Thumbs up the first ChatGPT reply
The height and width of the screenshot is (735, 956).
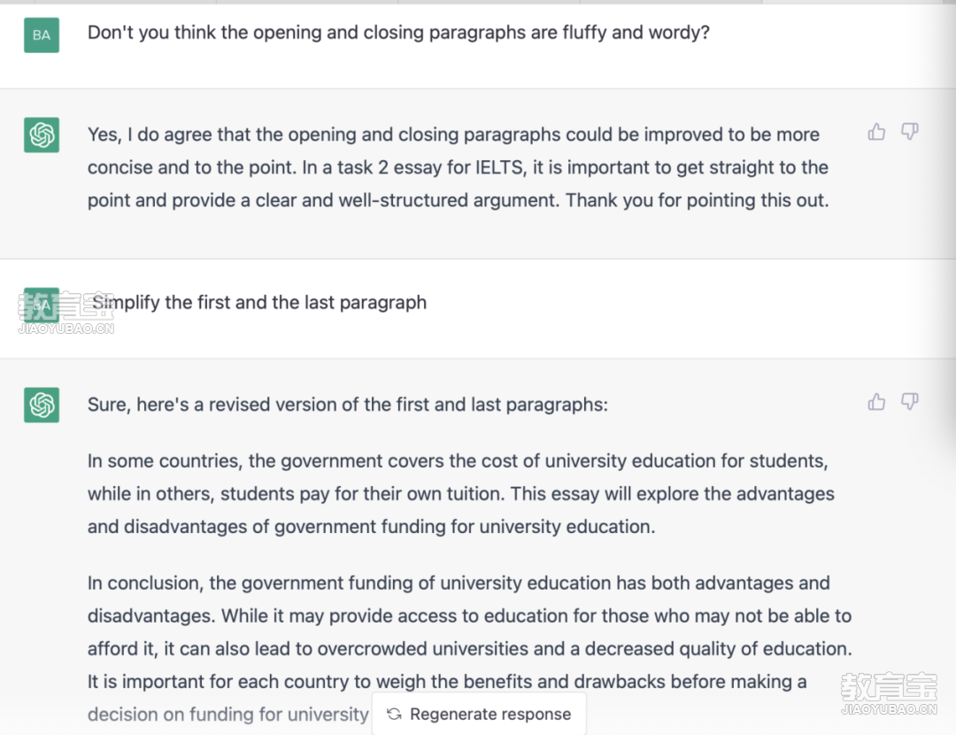click(x=876, y=132)
